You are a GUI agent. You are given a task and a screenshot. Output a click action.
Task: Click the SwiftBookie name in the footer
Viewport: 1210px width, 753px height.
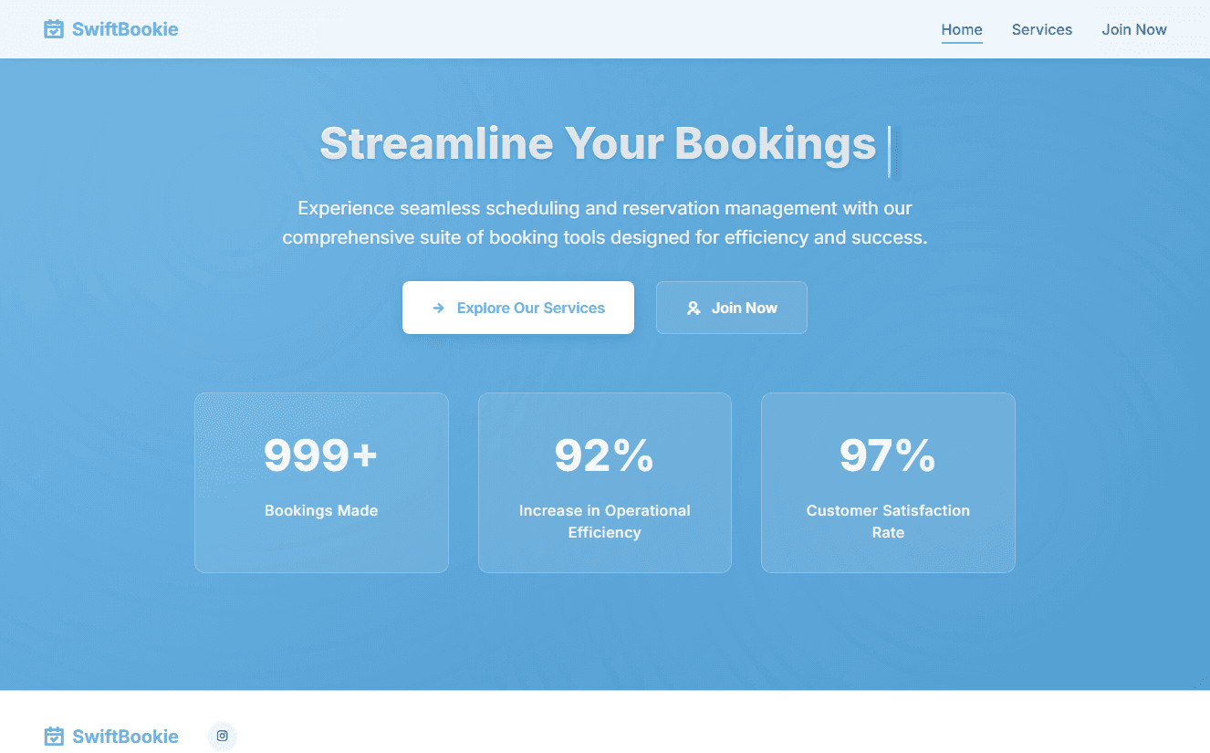[125, 737]
